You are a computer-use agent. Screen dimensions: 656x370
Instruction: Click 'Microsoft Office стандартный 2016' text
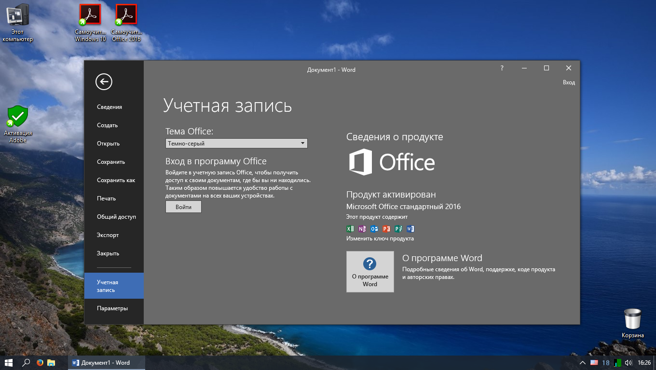[403, 207]
